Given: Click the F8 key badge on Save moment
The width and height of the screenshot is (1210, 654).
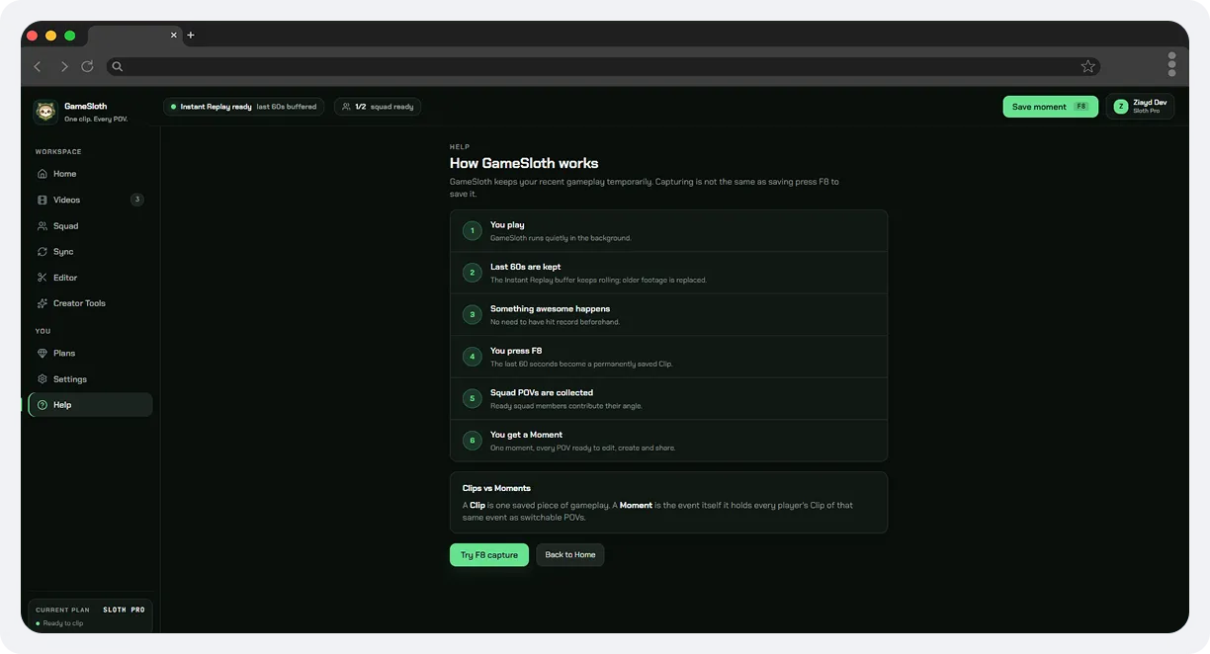Looking at the screenshot, I should (x=1080, y=107).
